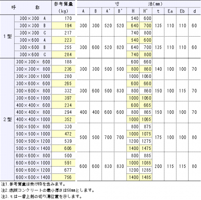Click the 2型 type label cell
This screenshot has height=200, width=201.
(7, 120)
